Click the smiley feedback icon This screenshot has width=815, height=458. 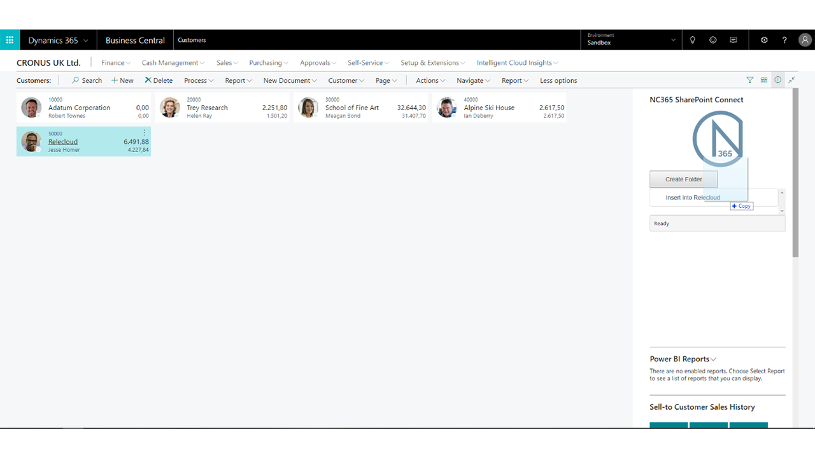(713, 40)
